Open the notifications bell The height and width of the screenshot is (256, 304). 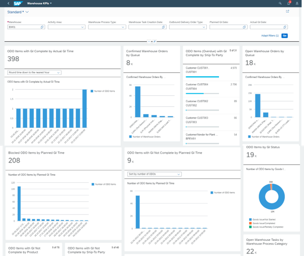(289, 4)
